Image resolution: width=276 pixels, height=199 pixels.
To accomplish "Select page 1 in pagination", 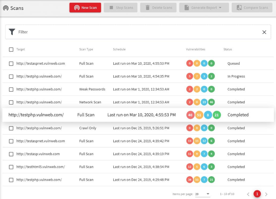I will tap(257, 194).
